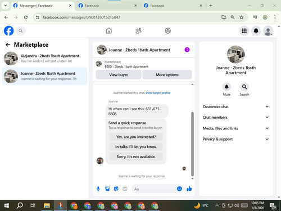Go back from Marketplace with the arrow
Image resolution: width=281 pixels, height=211 pixels.
point(8,44)
